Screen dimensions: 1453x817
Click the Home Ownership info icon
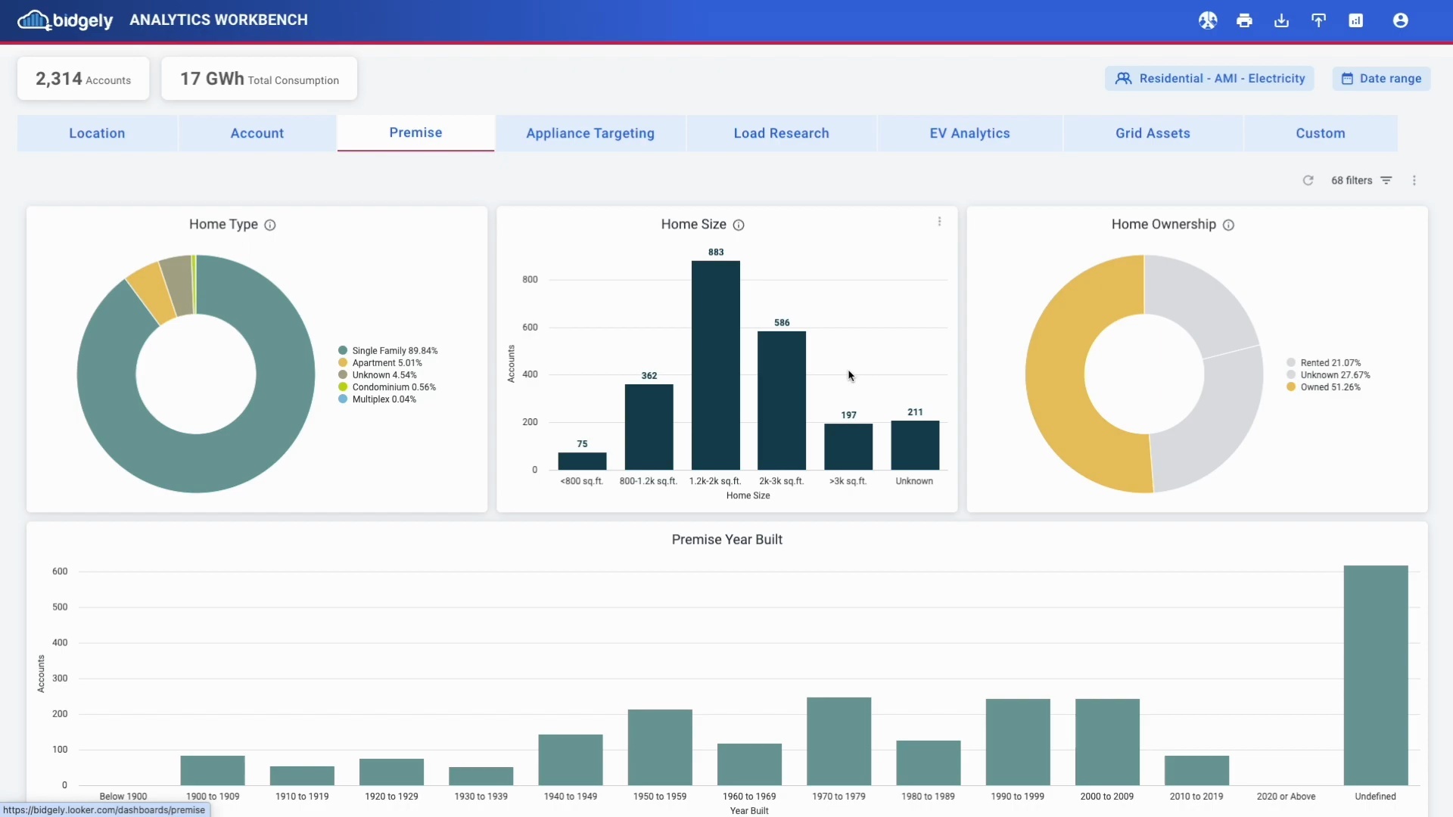[x=1228, y=225]
